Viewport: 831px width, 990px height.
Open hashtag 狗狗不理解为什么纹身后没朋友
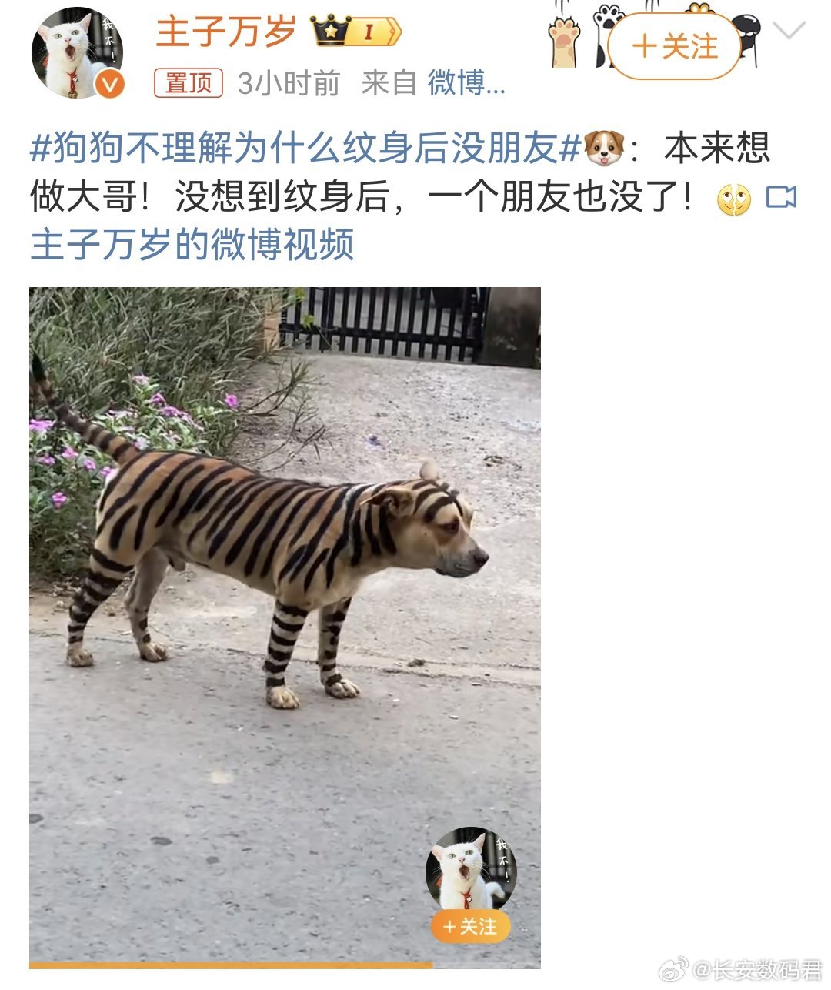pyautogui.click(x=305, y=148)
